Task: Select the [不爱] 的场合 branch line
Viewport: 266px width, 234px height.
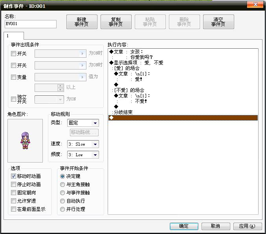Action: click(183, 90)
